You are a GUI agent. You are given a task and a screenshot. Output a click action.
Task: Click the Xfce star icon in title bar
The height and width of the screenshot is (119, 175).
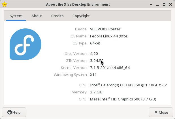5,5
